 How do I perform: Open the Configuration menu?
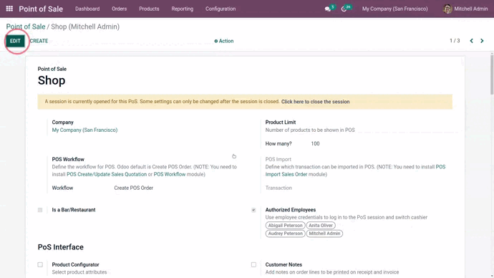(221, 9)
